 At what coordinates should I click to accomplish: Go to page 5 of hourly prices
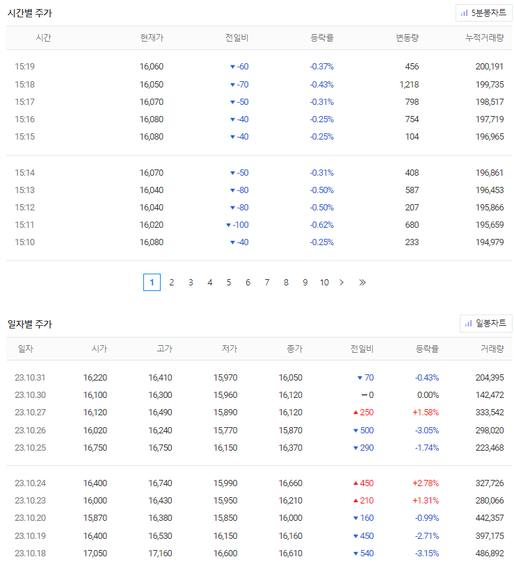tap(229, 282)
